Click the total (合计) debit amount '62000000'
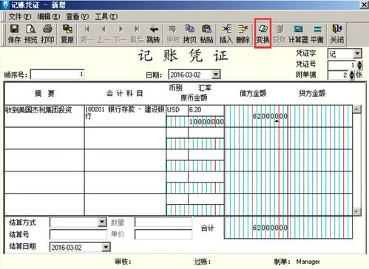The image size is (369, 269). click(270, 228)
